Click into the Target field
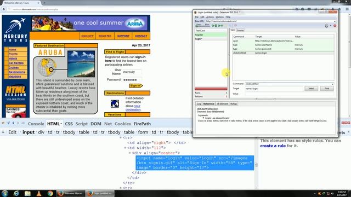Viewport: 351px width, 197px height. 274,89
